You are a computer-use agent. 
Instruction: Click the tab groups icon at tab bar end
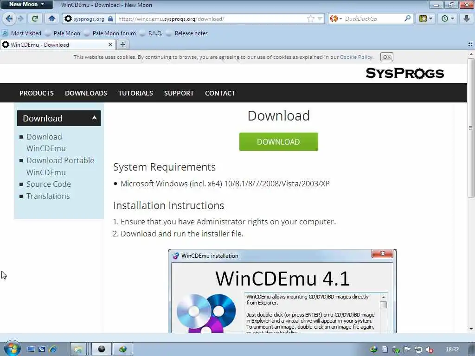[x=470, y=44]
